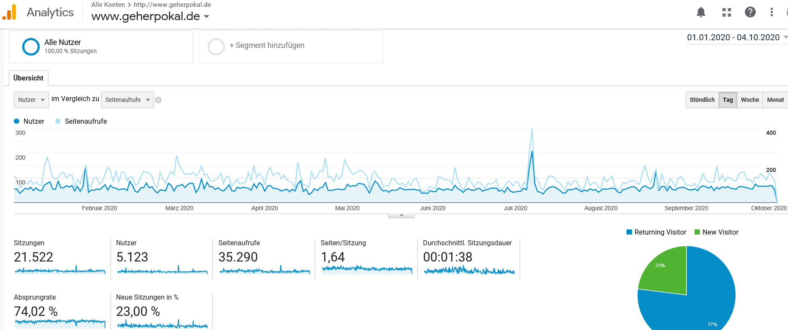Click the empty add-segment circle icon
The image size is (788, 330).
216,47
